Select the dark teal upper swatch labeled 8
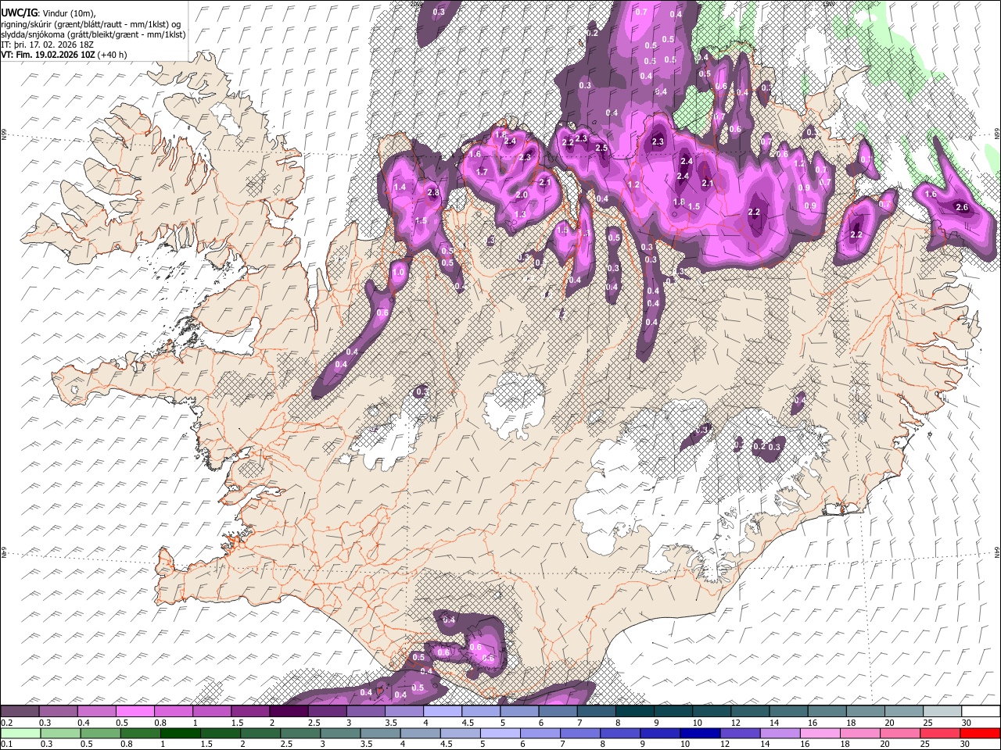Image resolution: width=1001 pixels, height=750 pixels. pyautogui.click(x=634, y=712)
